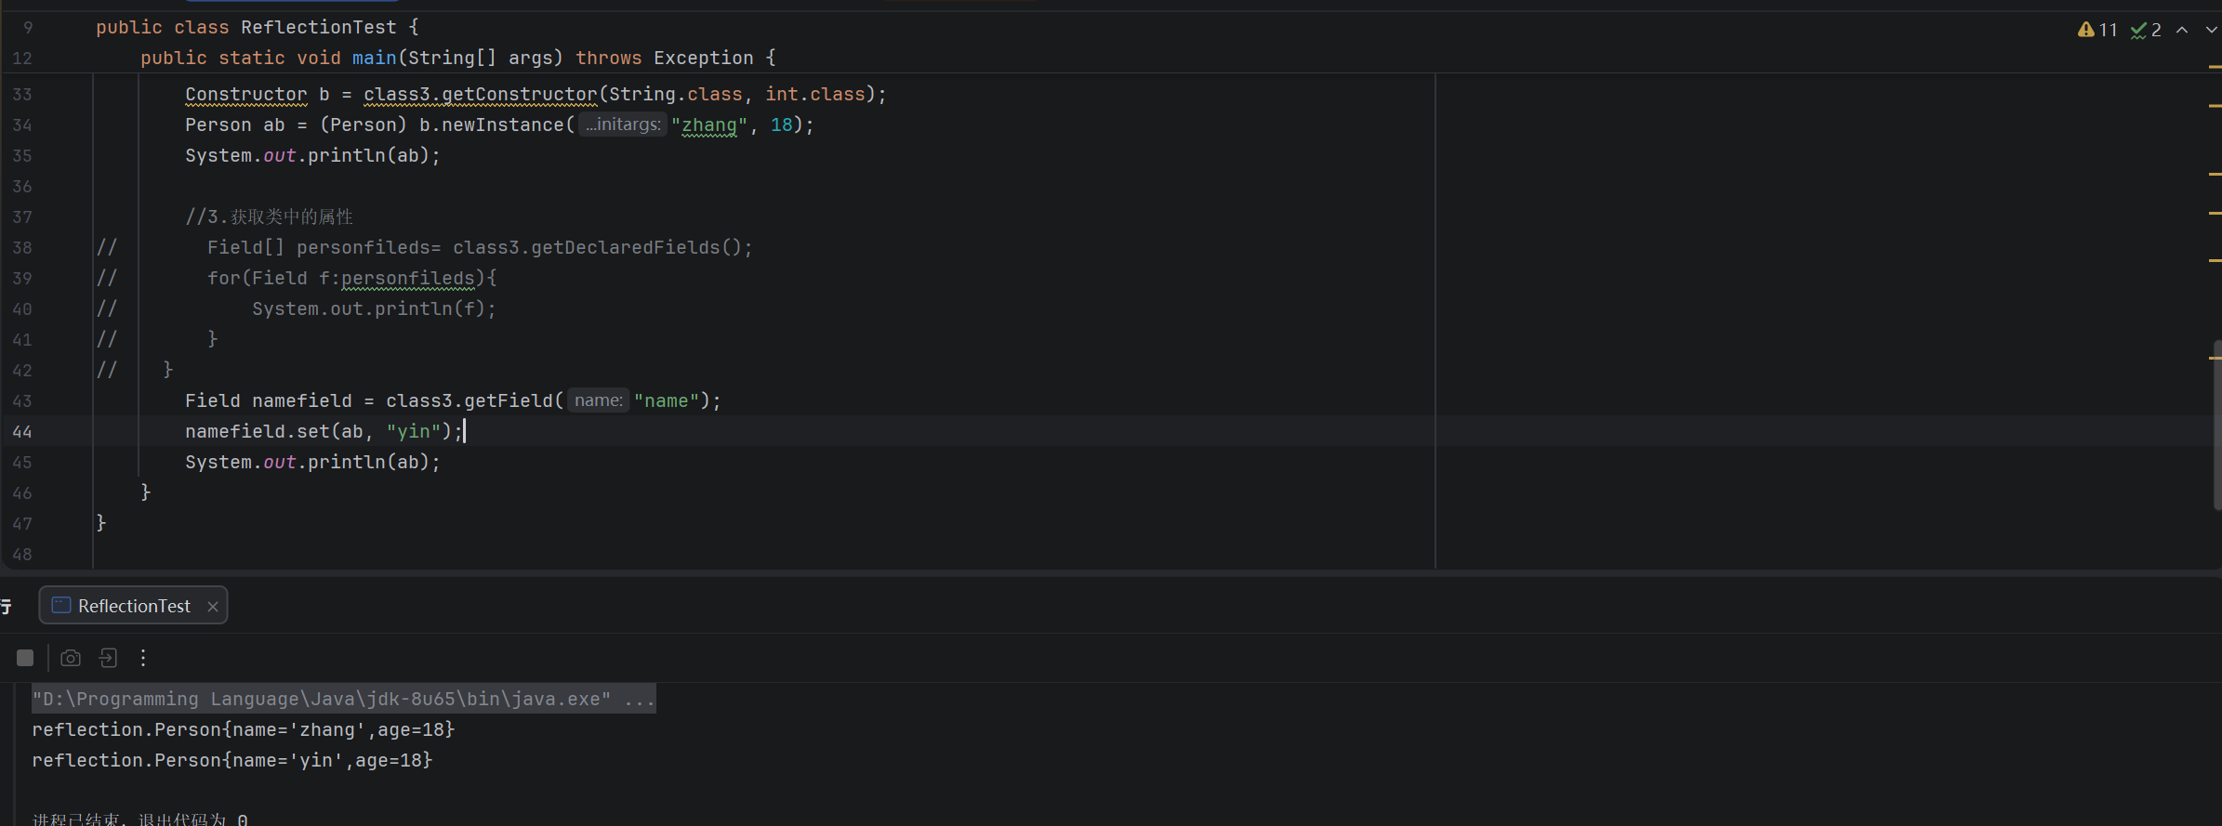Viewport: 2222px width, 826px height.
Task: Click the name: parameter hint on line 43
Action: pos(599,400)
